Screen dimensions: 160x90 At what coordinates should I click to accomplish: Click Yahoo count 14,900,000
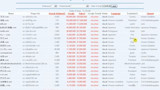coord(81,85)
